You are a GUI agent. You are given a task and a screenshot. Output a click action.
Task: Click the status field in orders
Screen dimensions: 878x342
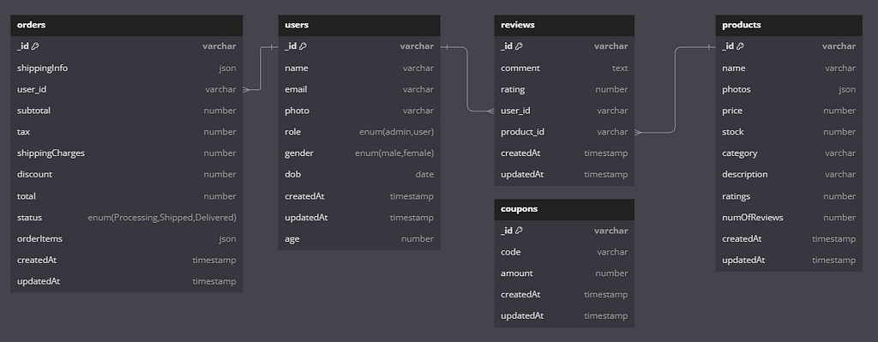coord(127,218)
